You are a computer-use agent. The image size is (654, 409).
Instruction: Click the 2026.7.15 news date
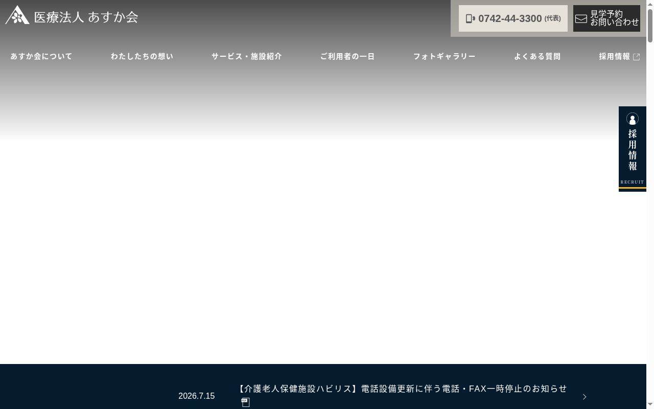click(196, 396)
